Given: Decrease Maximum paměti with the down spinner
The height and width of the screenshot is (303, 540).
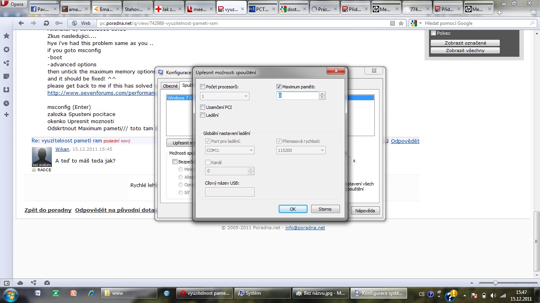Looking at the screenshot, I should click(x=322, y=97).
